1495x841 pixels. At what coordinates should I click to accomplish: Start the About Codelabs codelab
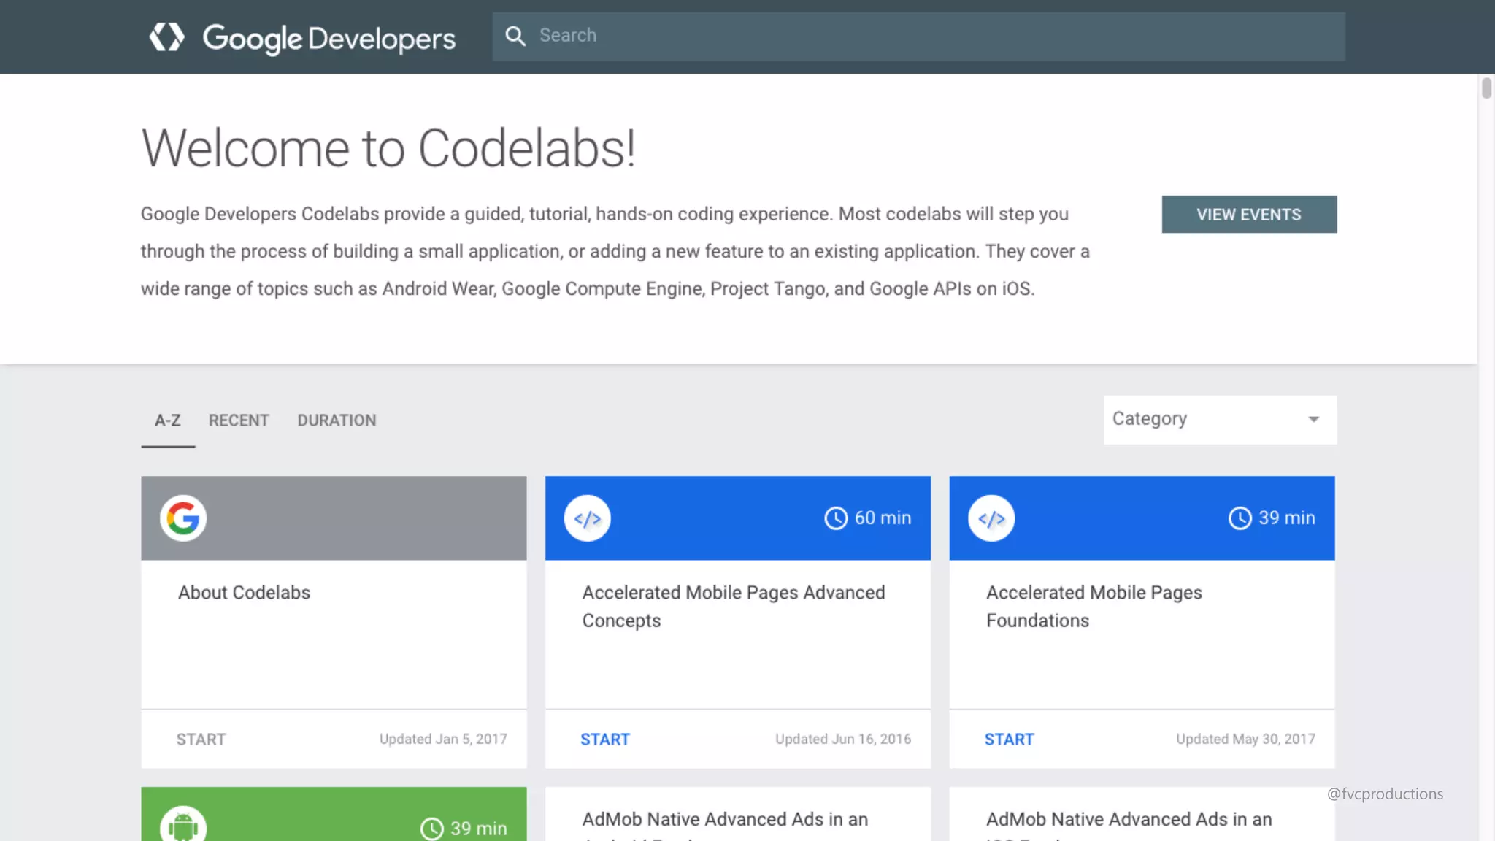(201, 740)
